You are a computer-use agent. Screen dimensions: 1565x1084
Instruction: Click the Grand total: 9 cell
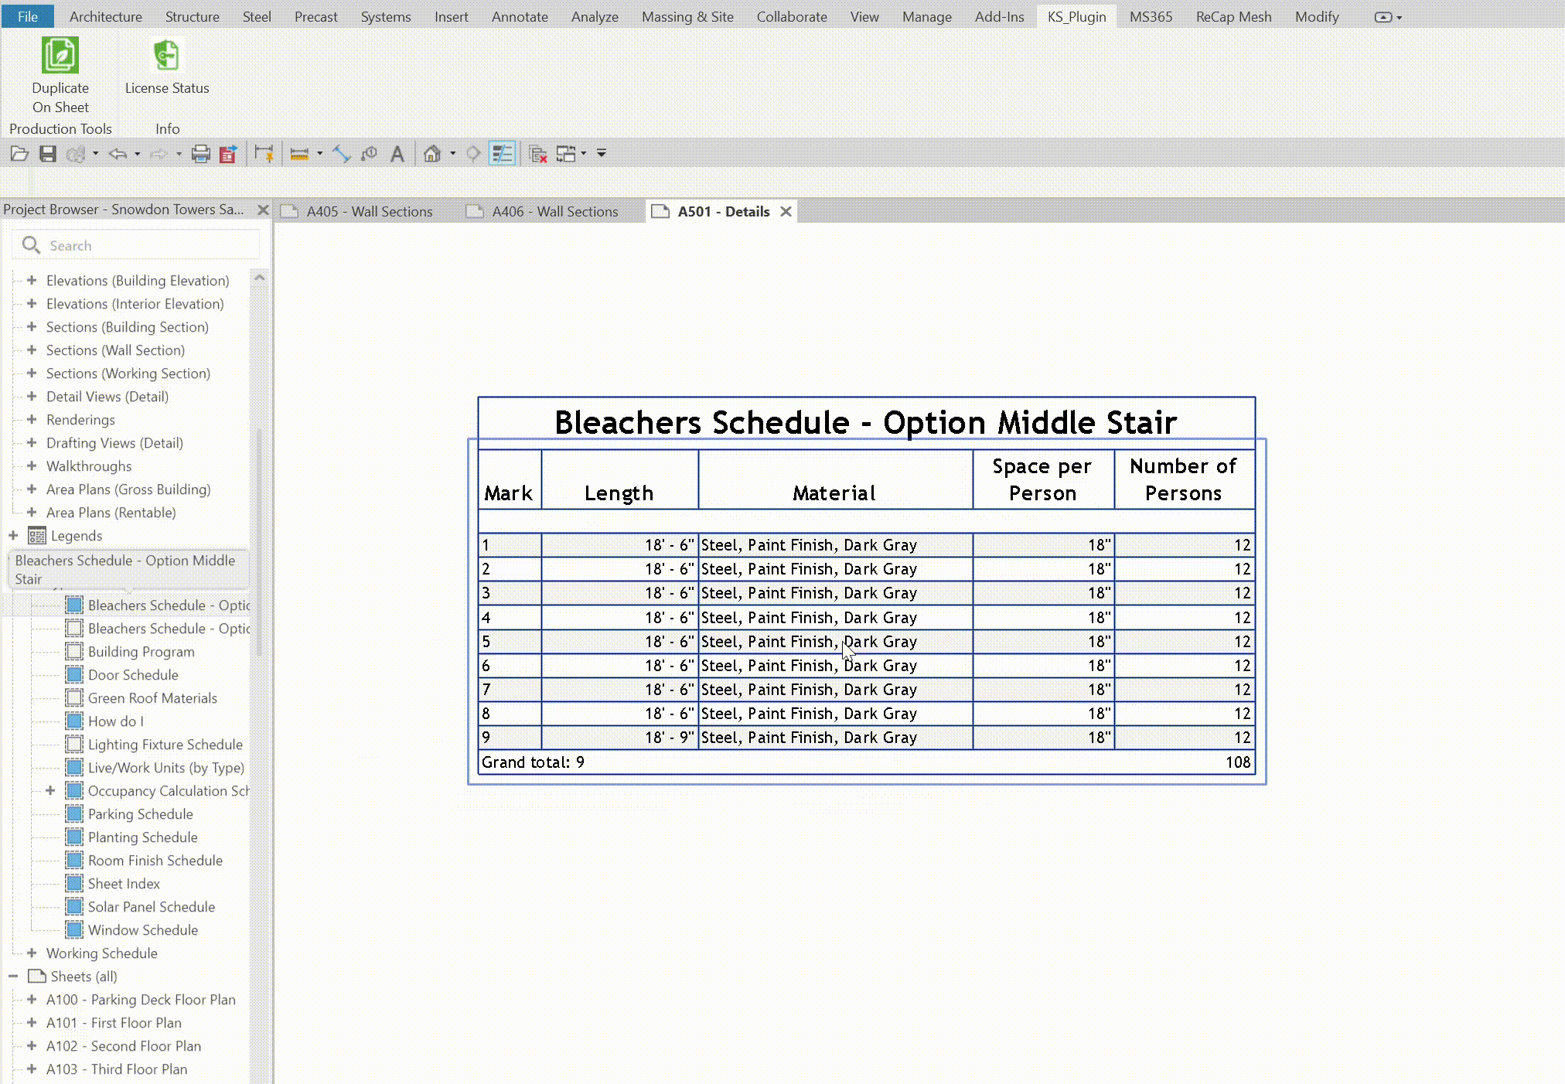tap(533, 762)
